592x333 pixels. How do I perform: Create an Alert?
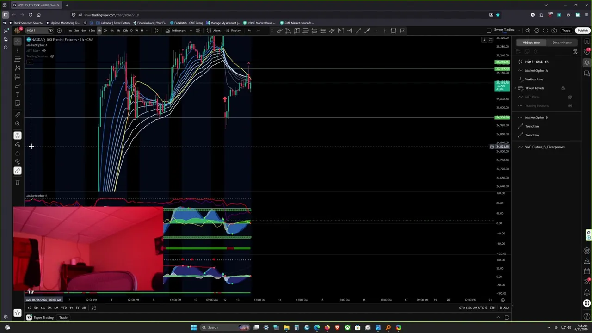pos(214,31)
